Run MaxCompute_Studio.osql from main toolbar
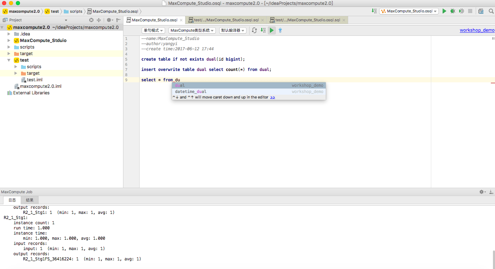The image size is (495, 269). pos(444,11)
